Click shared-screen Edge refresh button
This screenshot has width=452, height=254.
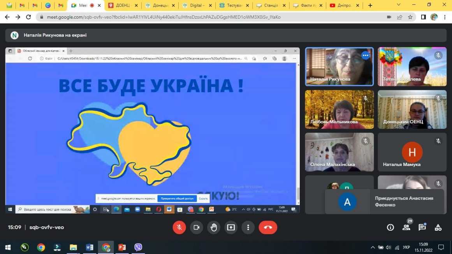(30, 58)
